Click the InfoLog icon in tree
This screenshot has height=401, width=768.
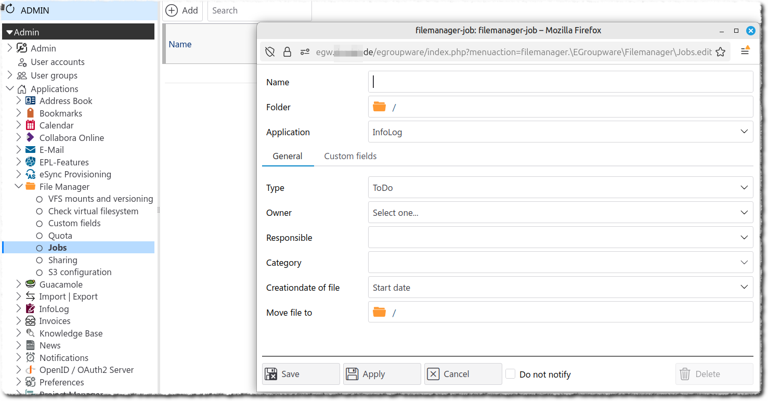(x=30, y=309)
